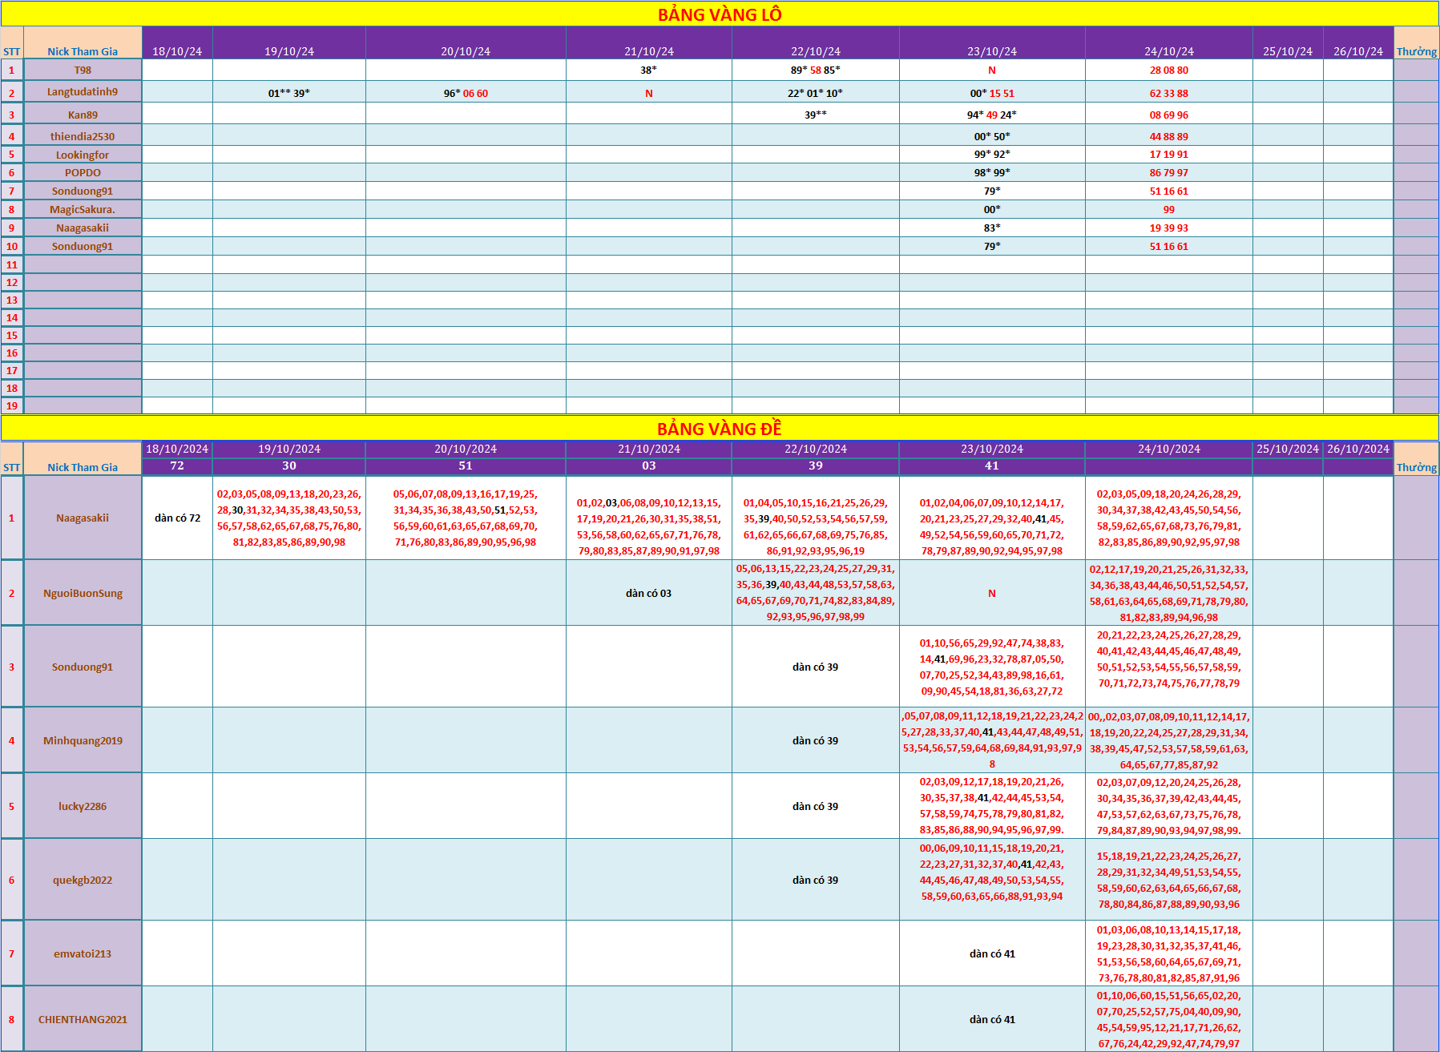Select the thiendia2530 nickname cell
1440x1052 pixels.
pos(83,136)
